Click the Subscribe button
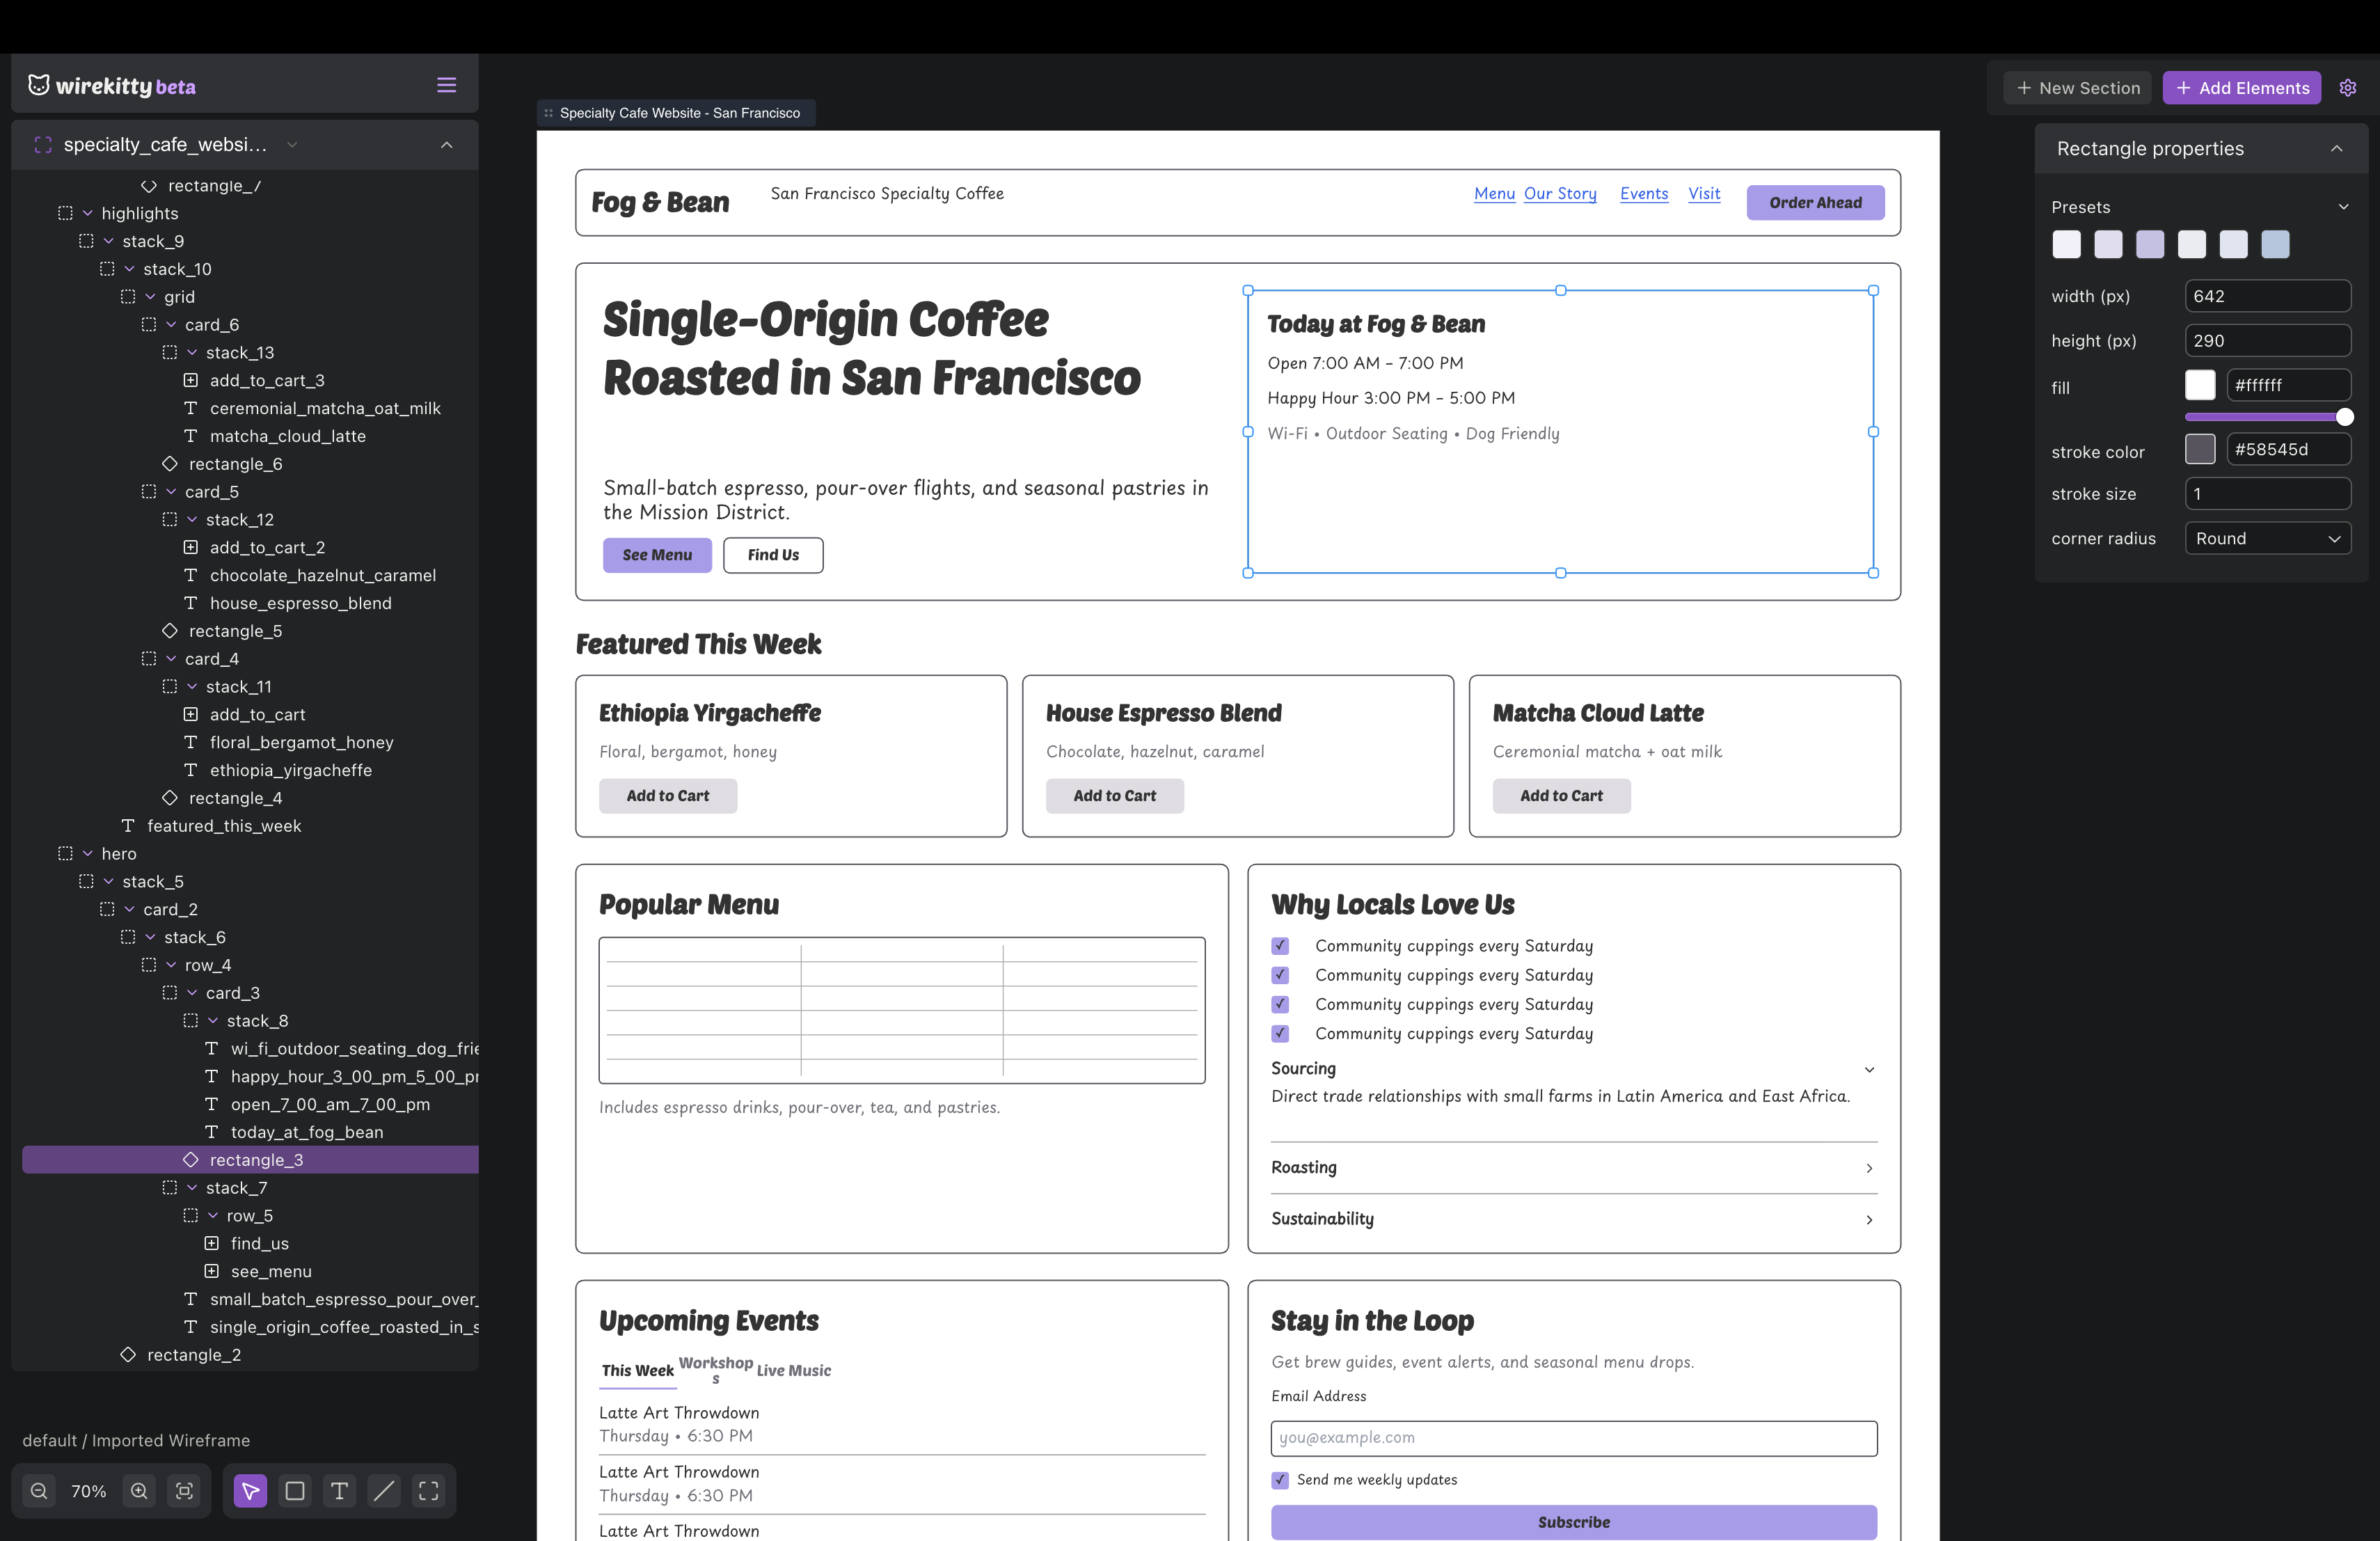Image resolution: width=2380 pixels, height=1541 pixels. tap(1573, 1522)
